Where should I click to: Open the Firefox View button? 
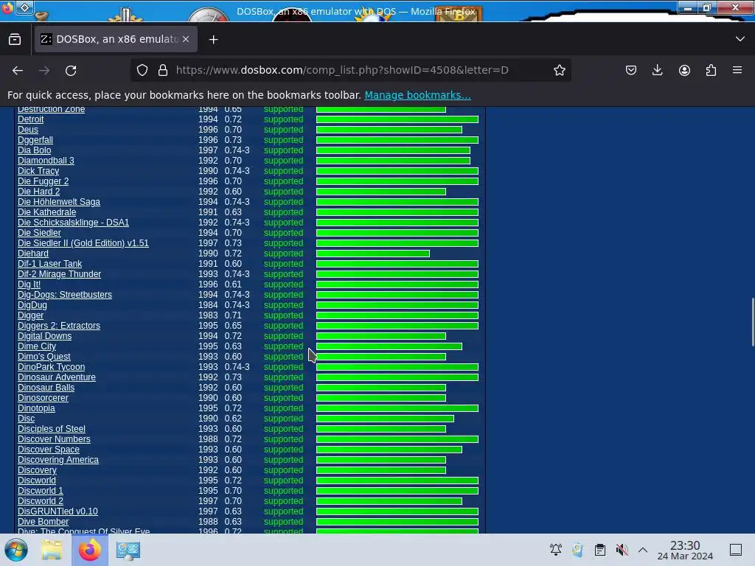click(15, 40)
